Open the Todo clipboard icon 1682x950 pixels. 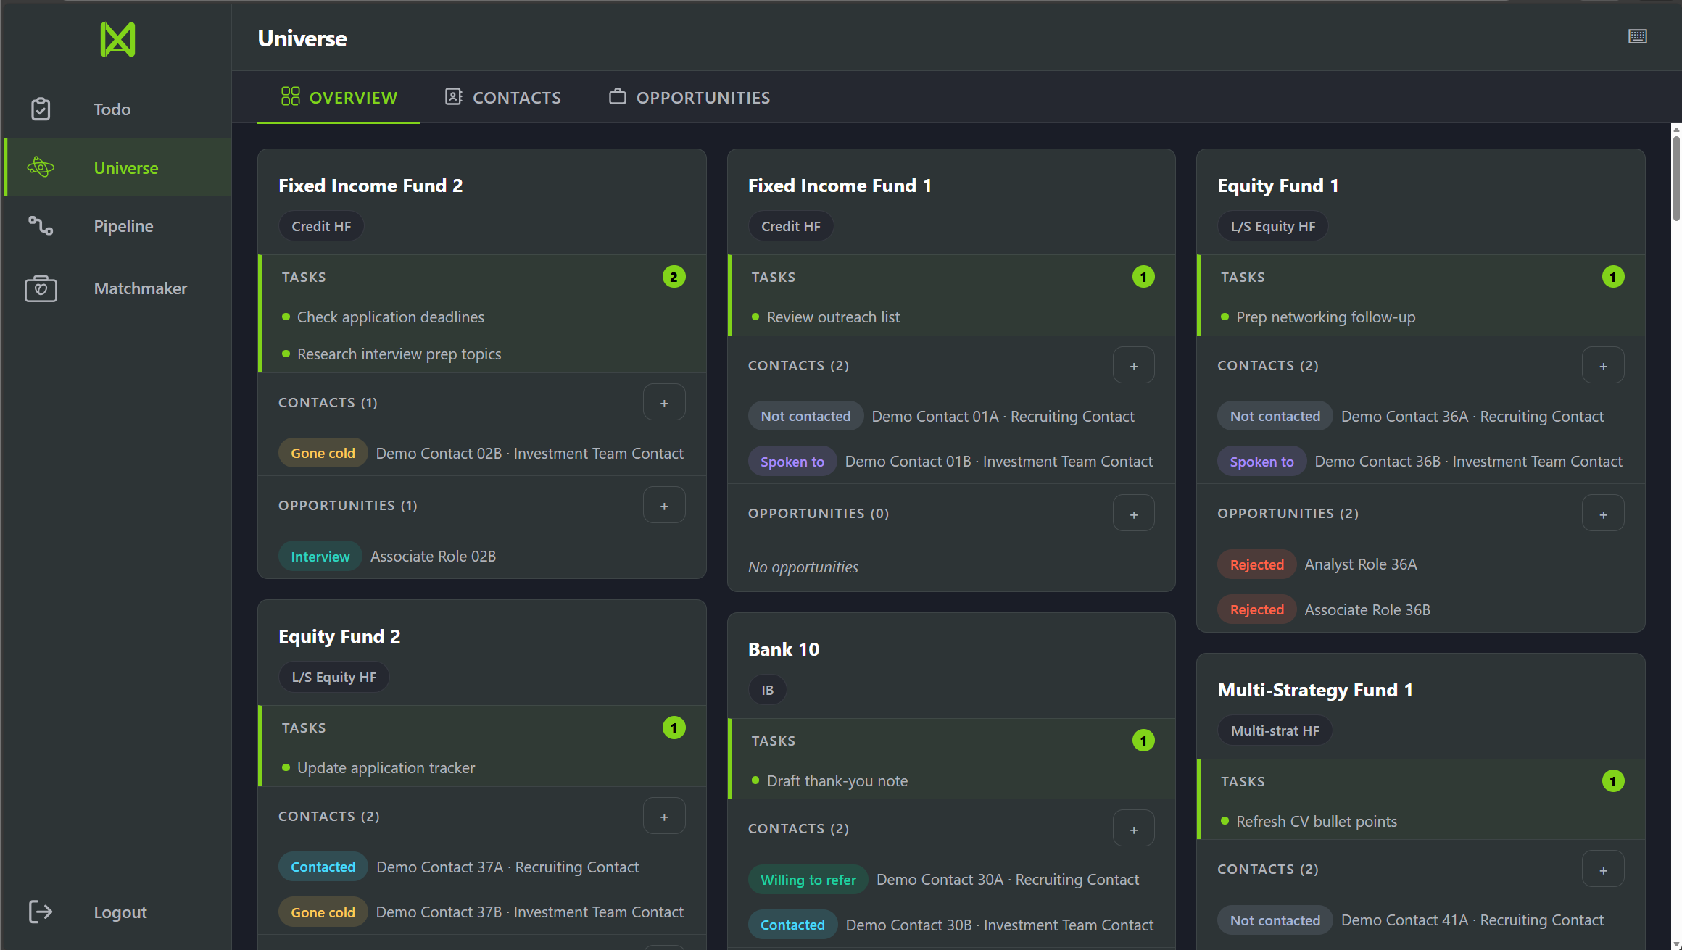(41, 109)
